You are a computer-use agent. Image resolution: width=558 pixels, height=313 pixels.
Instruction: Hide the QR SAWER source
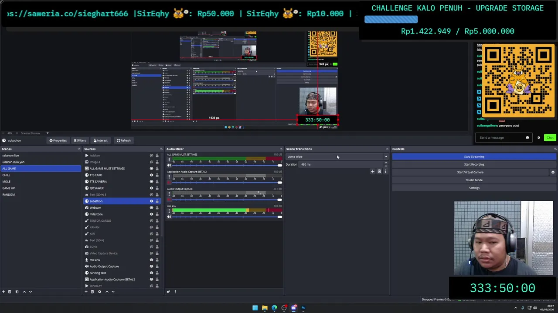151,188
